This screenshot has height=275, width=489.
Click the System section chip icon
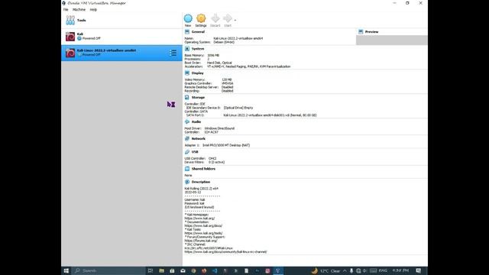(187, 49)
